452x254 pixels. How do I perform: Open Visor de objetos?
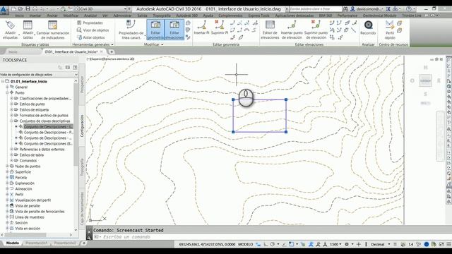pyautogui.click(x=93, y=30)
